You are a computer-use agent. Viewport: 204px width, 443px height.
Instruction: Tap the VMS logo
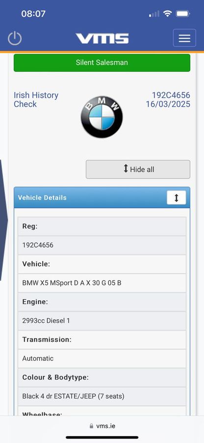[x=102, y=38]
